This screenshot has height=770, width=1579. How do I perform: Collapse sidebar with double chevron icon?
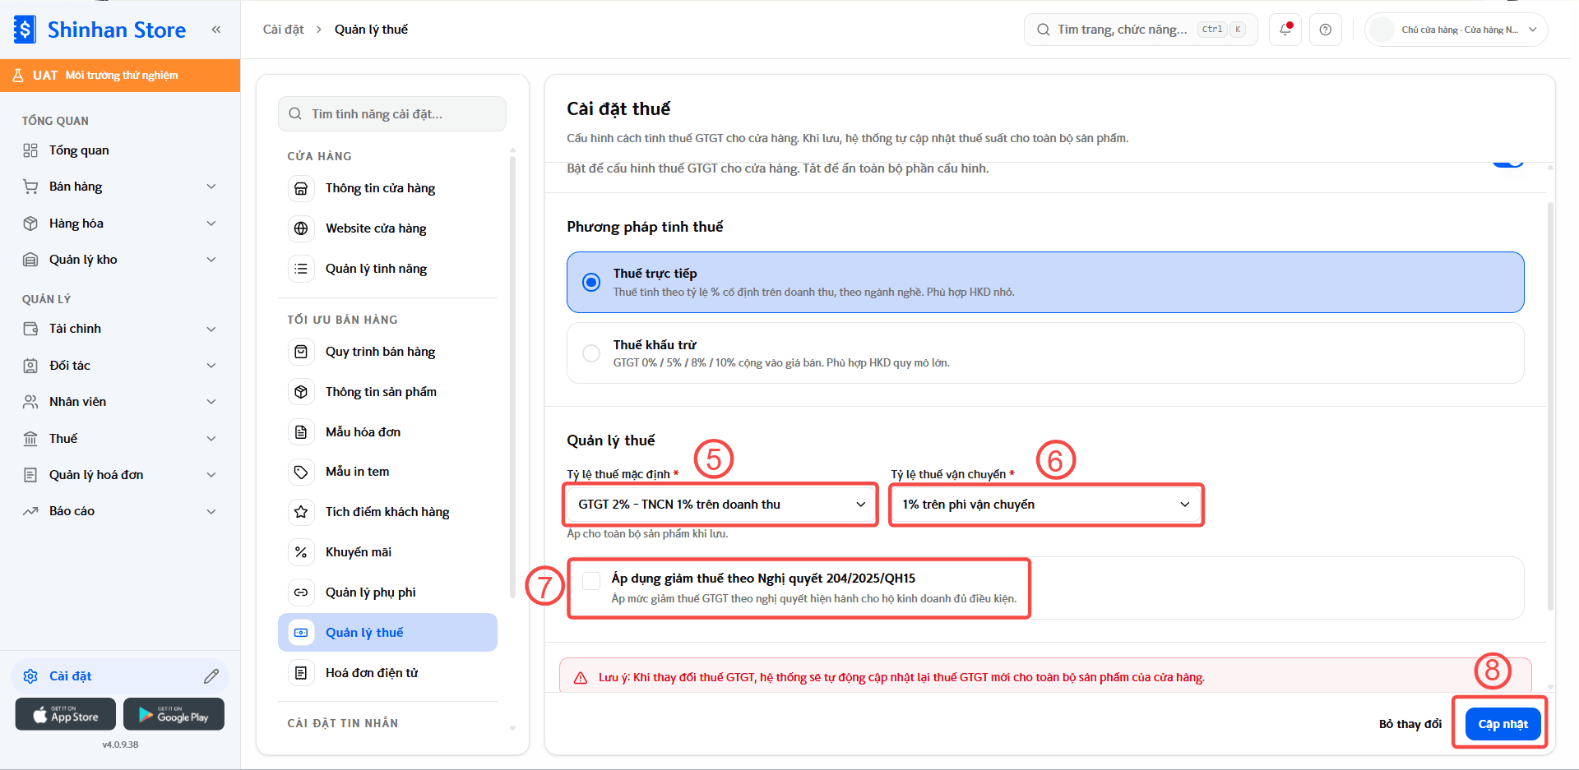tap(216, 30)
